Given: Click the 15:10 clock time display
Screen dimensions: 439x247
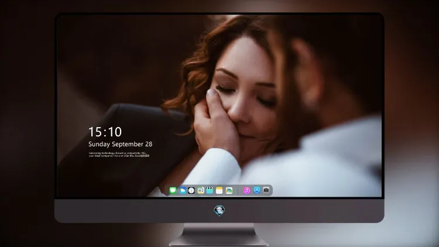Looking at the screenshot, I should coord(105,132).
